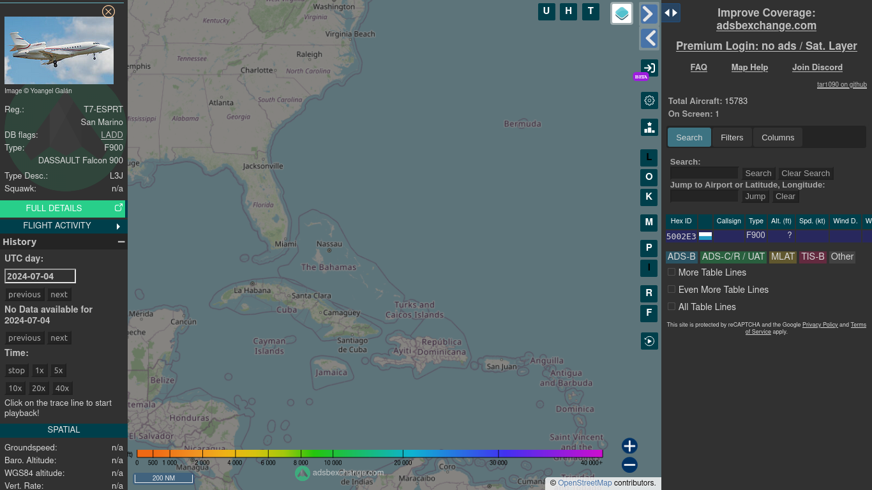Toggle ADS-B source filter
The height and width of the screenshot is (490, 872).
(x=682, y=256)
